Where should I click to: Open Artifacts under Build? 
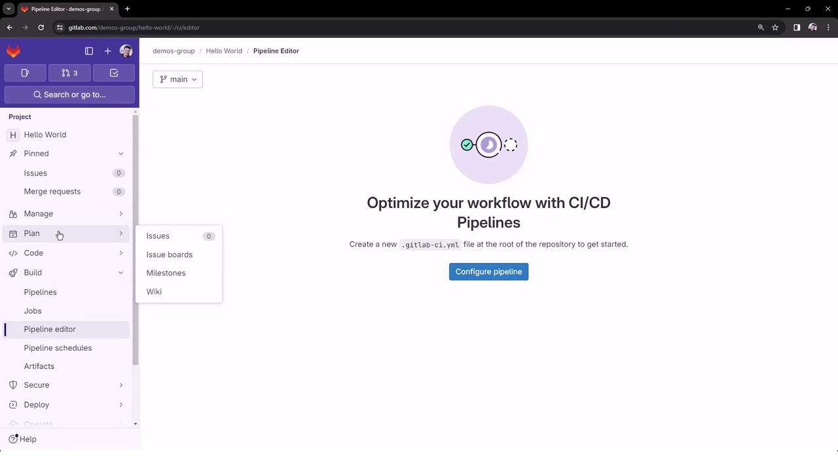pyautogui.click(x=67, y=366)
